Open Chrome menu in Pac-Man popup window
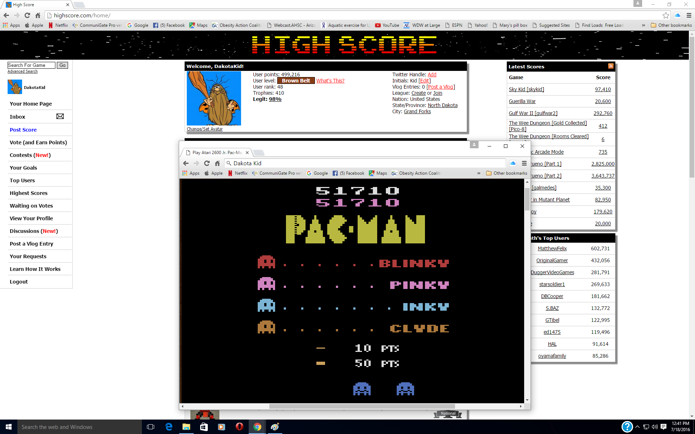This screenshot has height=434, width=695. (x=524, y=163)
